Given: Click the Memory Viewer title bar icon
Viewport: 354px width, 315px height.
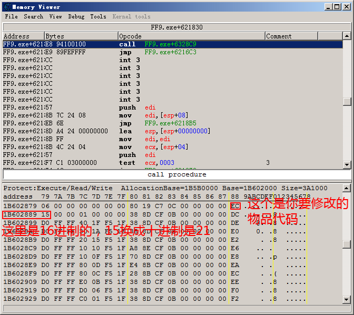Looking at the screenshot, I should (x=7, y=7).
